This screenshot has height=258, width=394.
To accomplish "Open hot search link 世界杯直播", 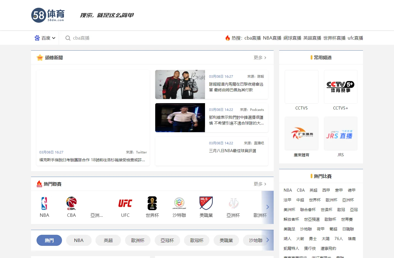I will pos(334,38).
